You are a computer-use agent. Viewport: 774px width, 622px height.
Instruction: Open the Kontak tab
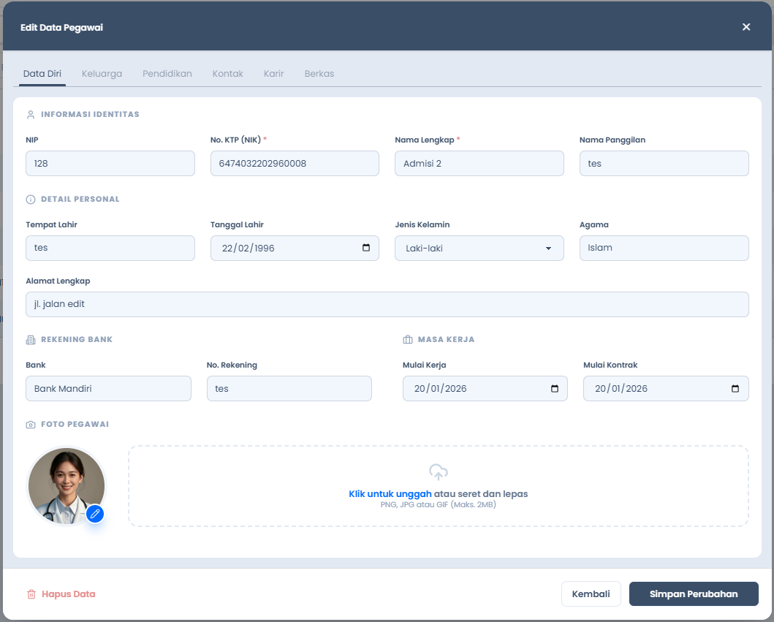pyautogui.click(x=227, y=74)
